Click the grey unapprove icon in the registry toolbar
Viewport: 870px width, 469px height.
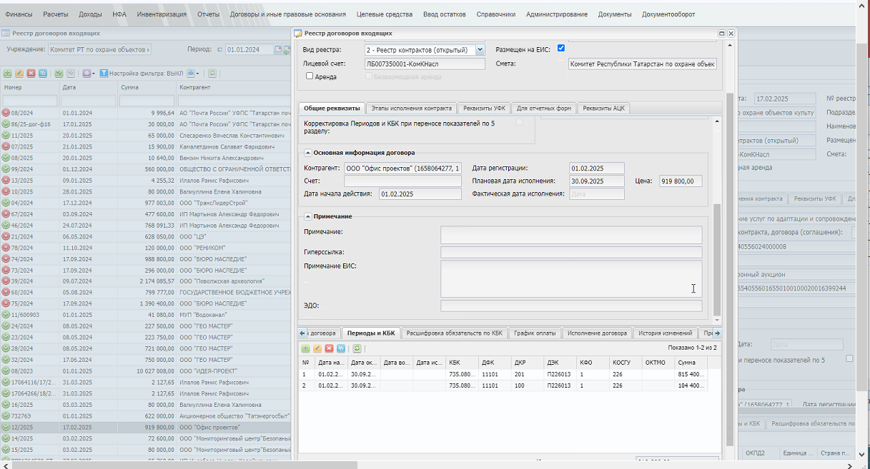click(x=70, y=74)
